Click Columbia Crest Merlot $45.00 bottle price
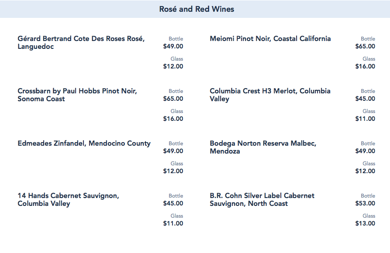The width and height of the screenshot is (390, 253). tap(365, 99)
